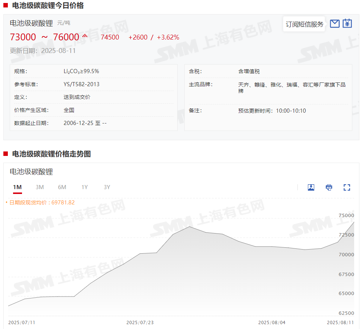362x329 pixels.
Task: Show the 3Y price trend
Action: (107, 187)
